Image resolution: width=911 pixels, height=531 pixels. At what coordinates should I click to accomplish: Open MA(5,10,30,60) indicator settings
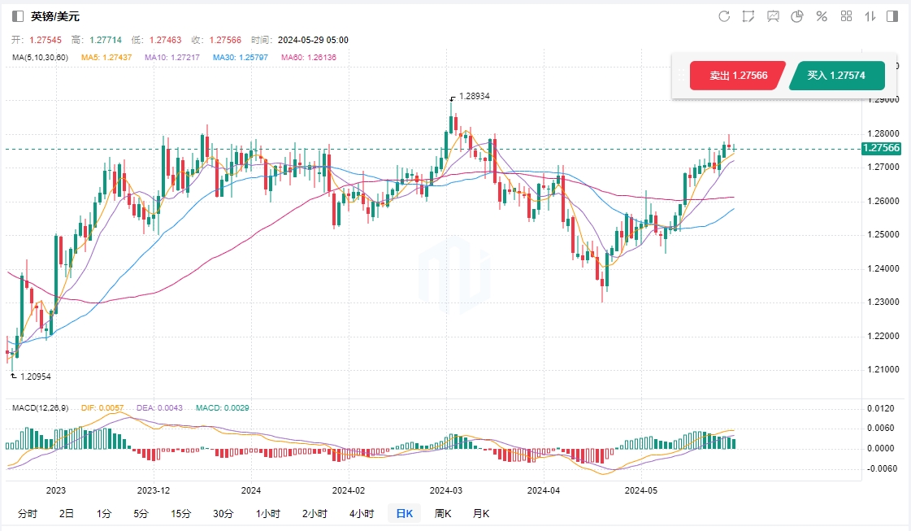pos(41,58)
